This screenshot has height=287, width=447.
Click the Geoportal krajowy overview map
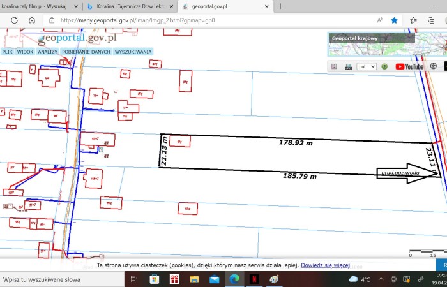[386, 46]
